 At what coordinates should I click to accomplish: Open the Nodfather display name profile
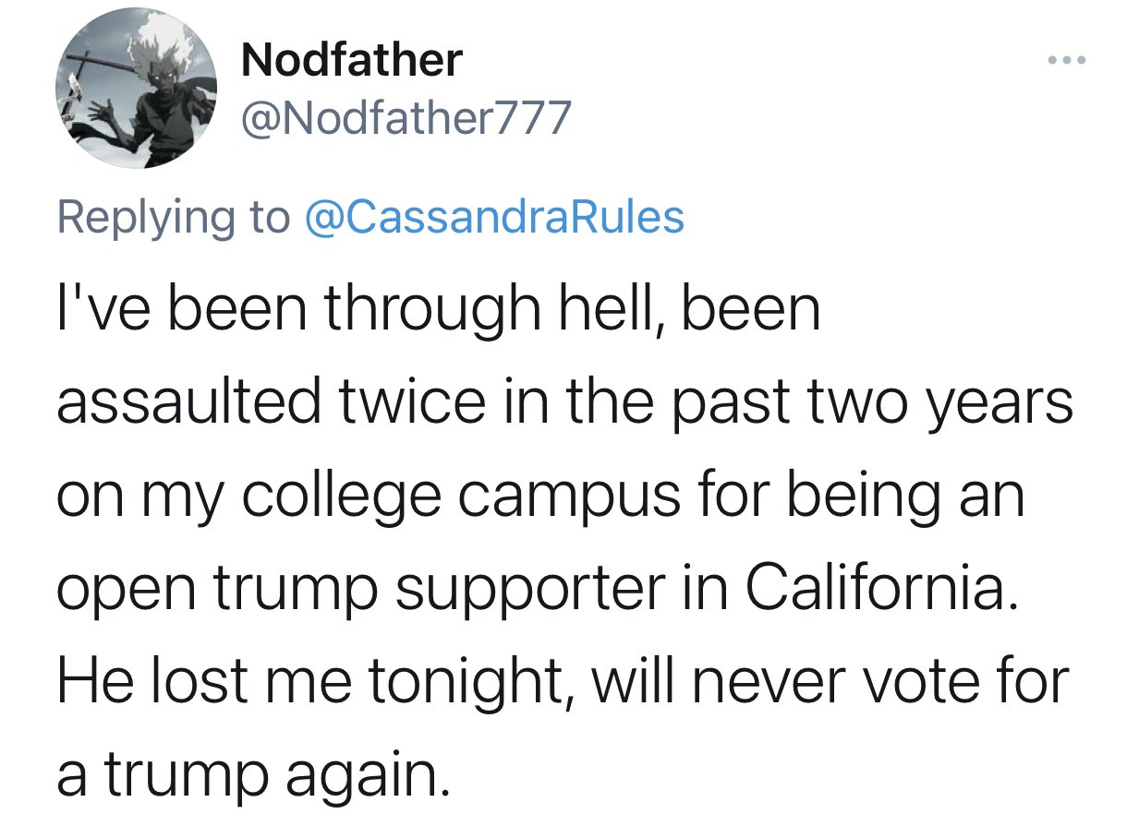(x=351, y=61)
